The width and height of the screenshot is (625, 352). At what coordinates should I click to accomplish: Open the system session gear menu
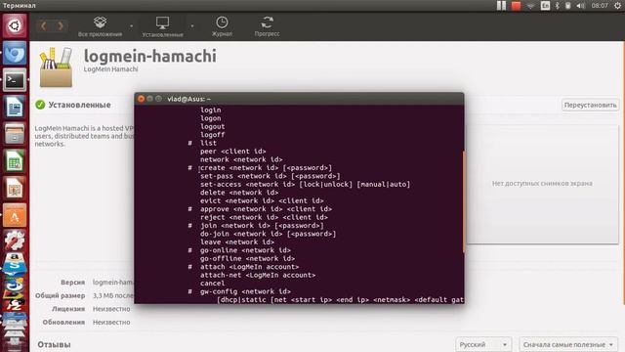pyautogui.click(x=617, y=6)
